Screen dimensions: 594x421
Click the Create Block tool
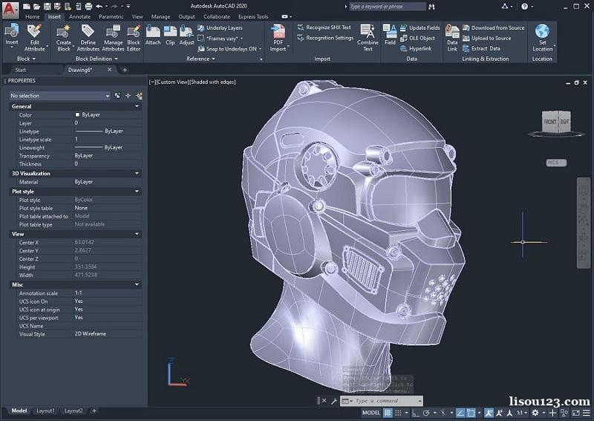pos(64,38)
